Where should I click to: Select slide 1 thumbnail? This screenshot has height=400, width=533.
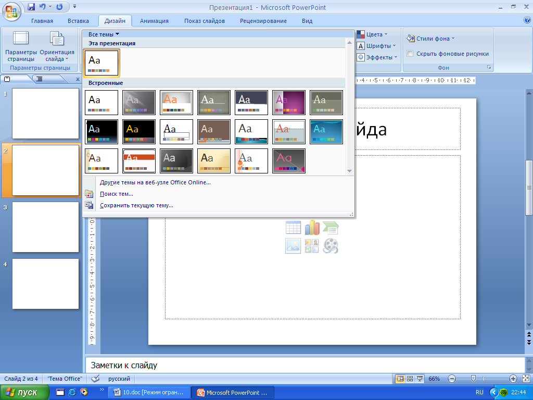point(46,114)
